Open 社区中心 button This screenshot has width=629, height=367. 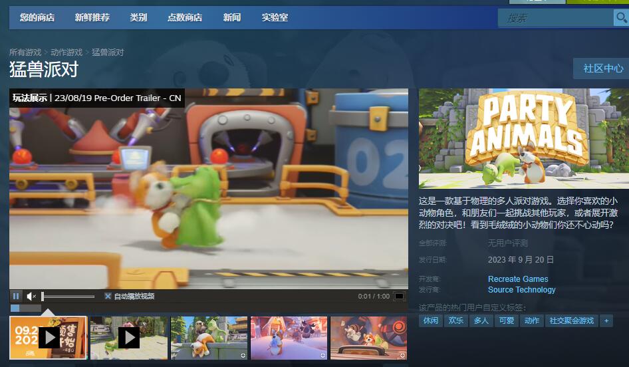point(602,68)
